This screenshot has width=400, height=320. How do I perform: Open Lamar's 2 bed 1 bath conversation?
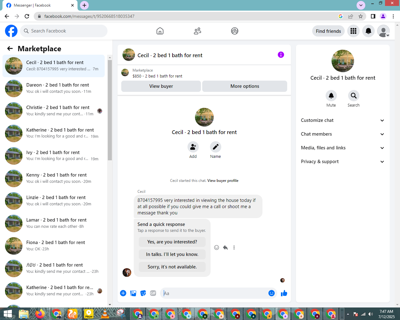(x=53, y=223)
